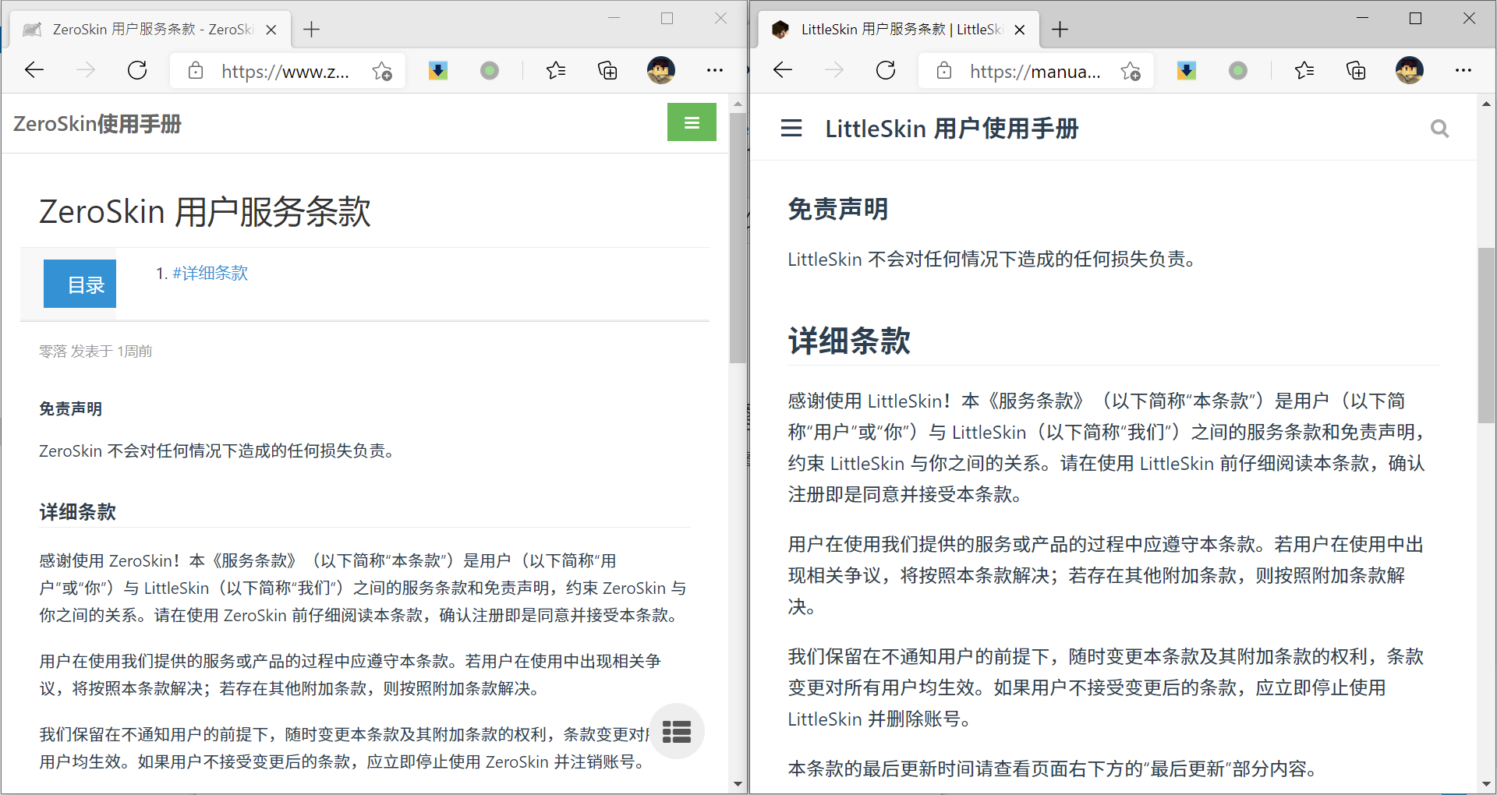Open a new tab in the left browser
Screen dimensions: 1497x795
point(312,30)
